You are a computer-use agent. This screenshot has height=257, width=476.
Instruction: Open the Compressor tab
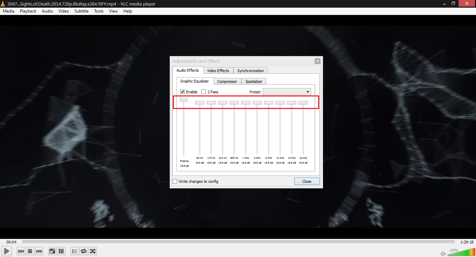tap(227, 81)
